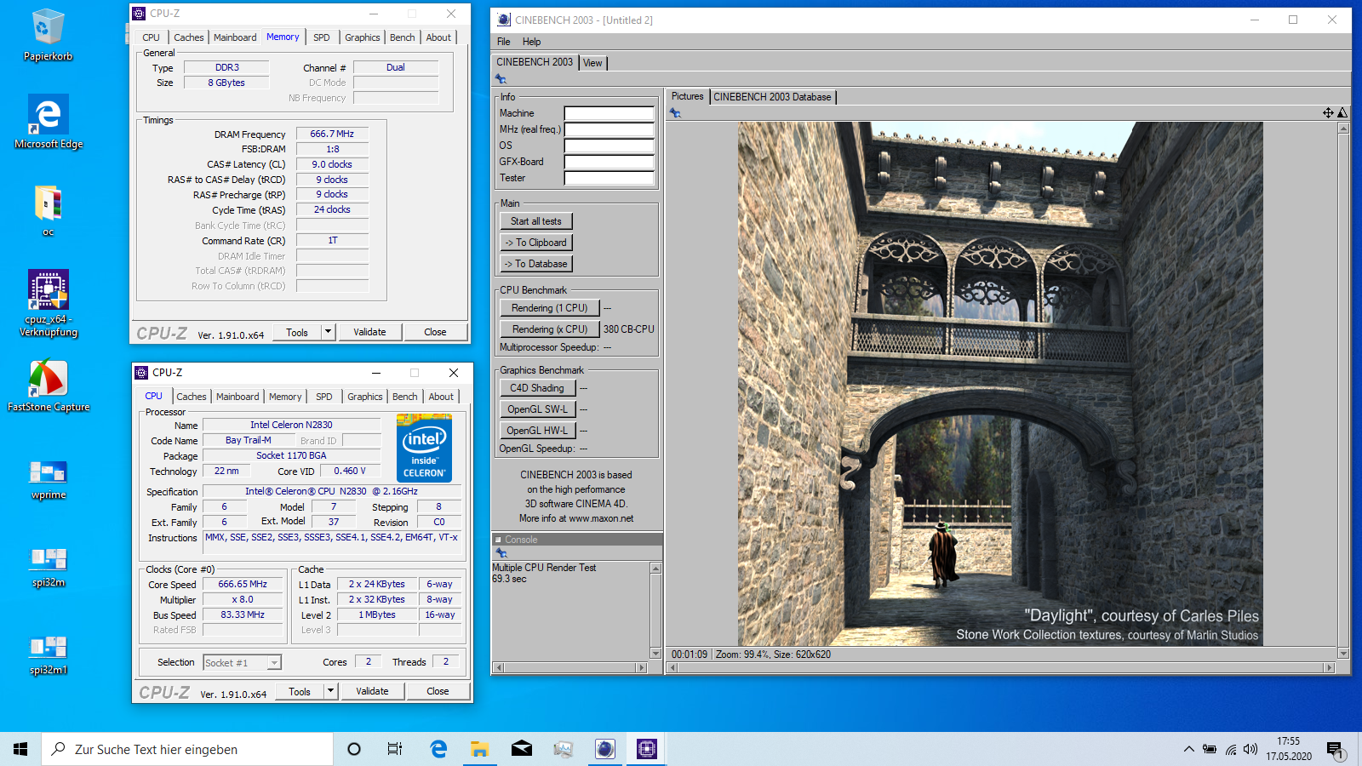1362x766 pixels.
Task: Open the spi32m1 desktop shortcut
Action: (x=49, y=655)
